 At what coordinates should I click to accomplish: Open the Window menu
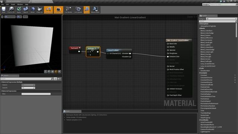(20, 4)
